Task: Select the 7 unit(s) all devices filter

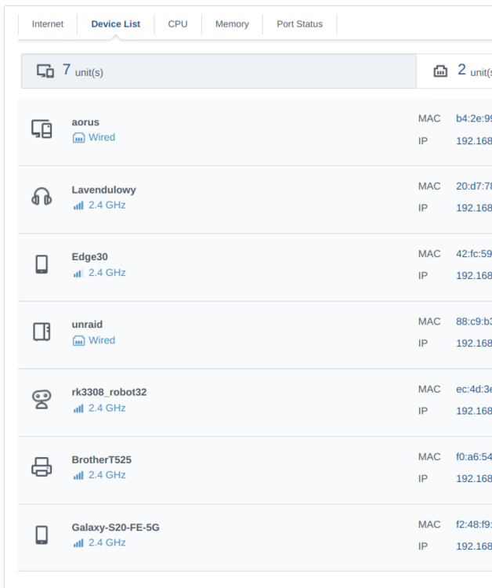Action: (x=219, y=71)
